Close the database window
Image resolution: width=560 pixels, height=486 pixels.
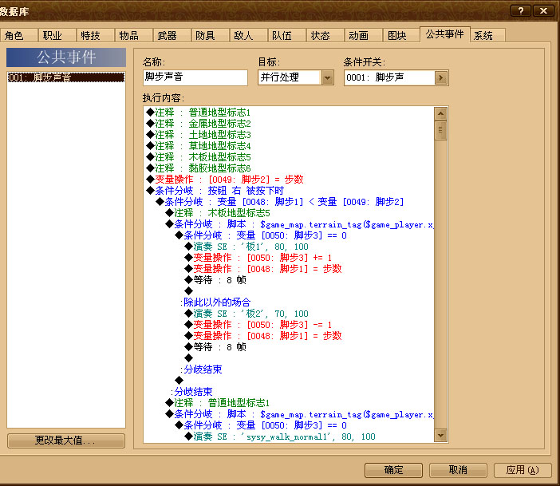pos(543,10)
